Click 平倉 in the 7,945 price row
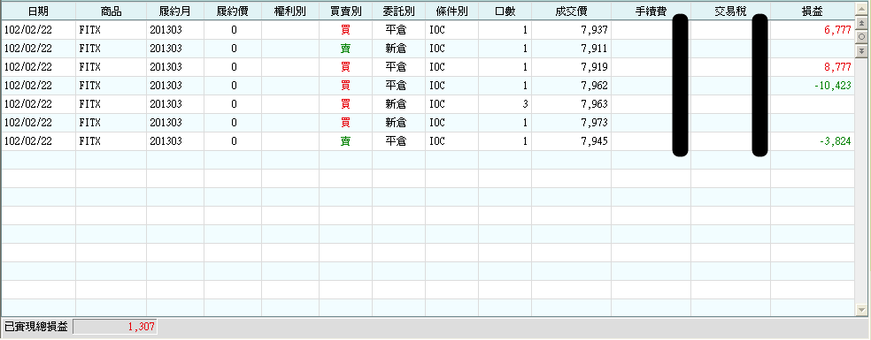 click(396, 141)
